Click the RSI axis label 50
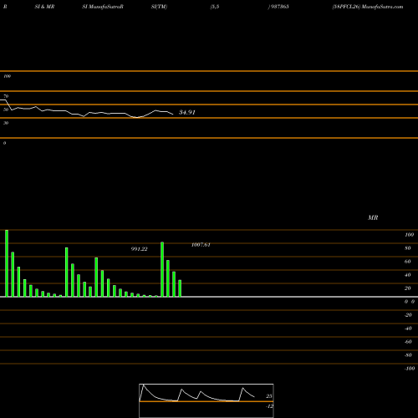Viewport: 418px width, 418px height. click(x=6, y=110)
